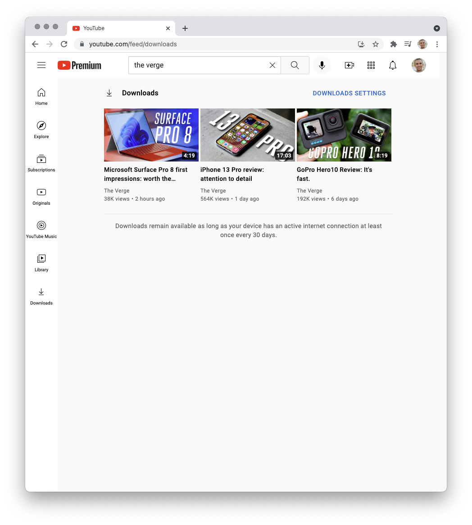The height and width of the screenshot is (525, 472).
Task: Clear the search text with the X
Action: pos(272,65)
